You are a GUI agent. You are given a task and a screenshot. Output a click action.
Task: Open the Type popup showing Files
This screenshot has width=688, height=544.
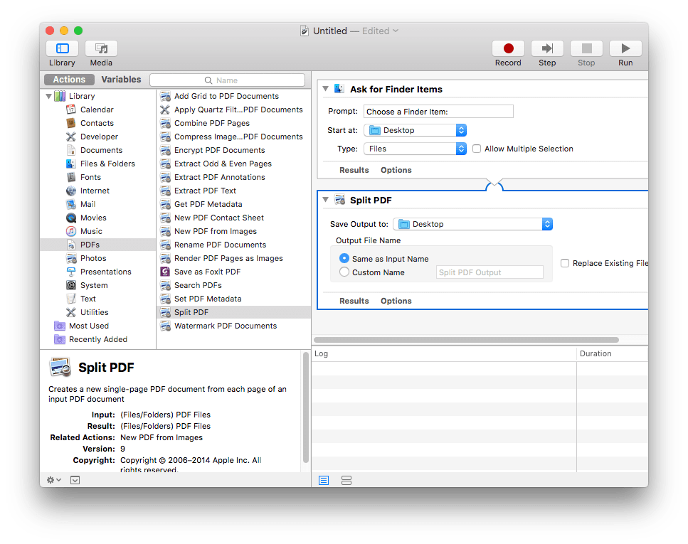pos(415,149)
